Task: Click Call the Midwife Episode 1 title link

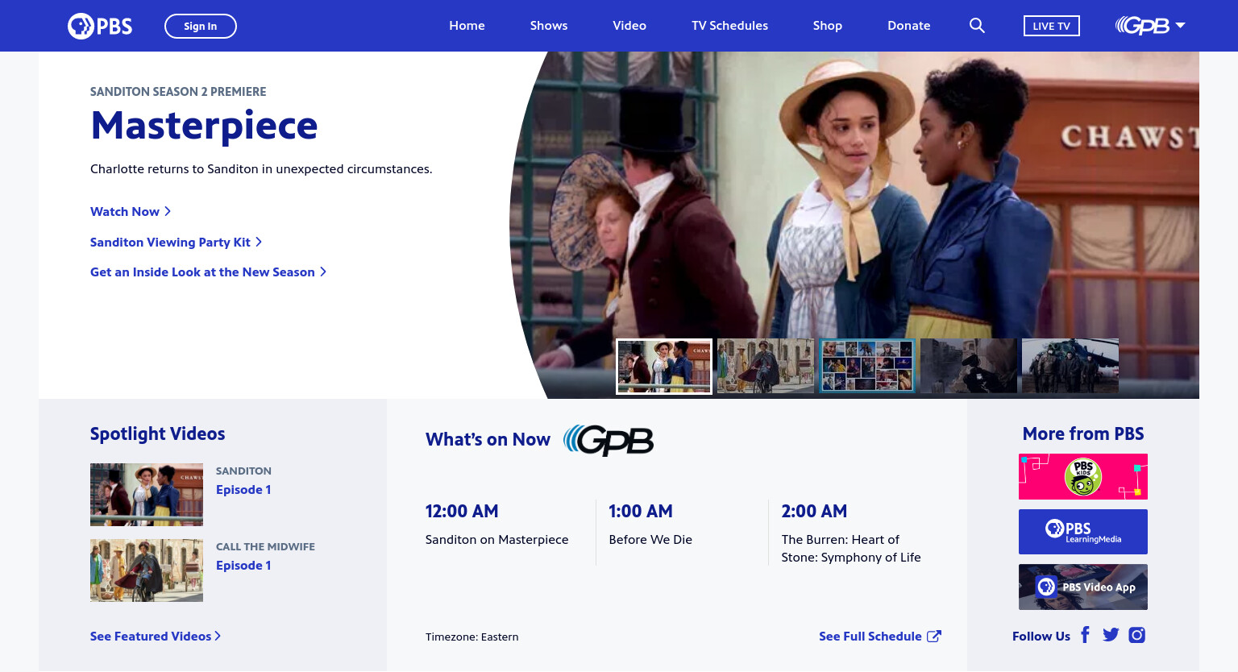Action: click(x=243, y=566)
